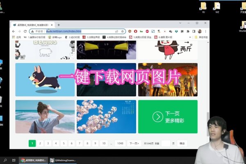Open the running corgi dog wallpaper
The height and width of the screenshot is (164, 246).
[x=45, y=80]
